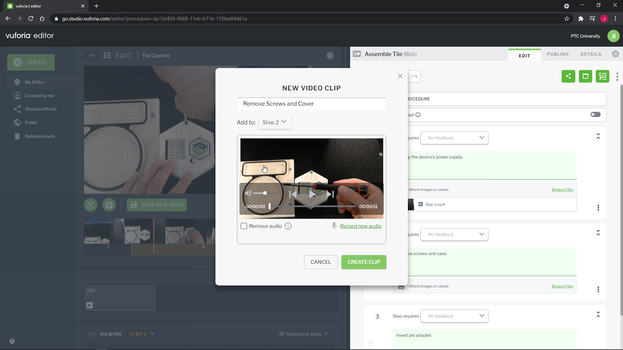Click the Create Clip button
623x350 pixels.
click(364, 262)
